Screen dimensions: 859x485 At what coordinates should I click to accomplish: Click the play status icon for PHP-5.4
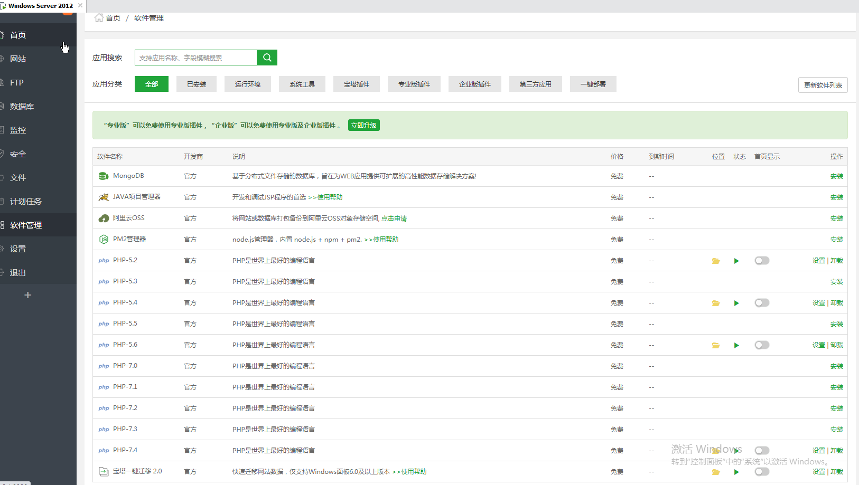[x=736, y=303]
